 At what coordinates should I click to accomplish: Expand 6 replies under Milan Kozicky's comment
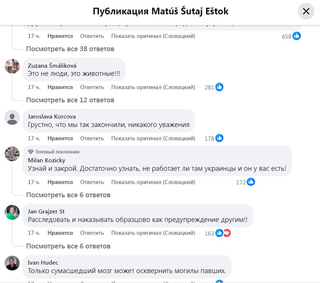coord(68,195)
